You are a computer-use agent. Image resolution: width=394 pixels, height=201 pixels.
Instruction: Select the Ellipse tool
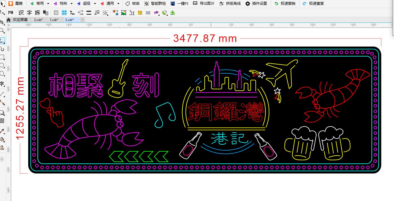tap(2, 65)
